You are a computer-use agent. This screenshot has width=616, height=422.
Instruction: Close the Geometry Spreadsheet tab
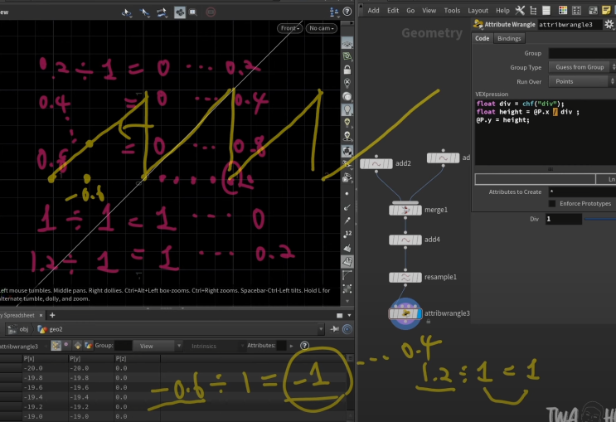41,315
